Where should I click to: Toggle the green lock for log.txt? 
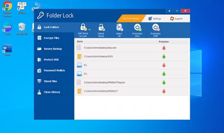[x=164, y=82]
